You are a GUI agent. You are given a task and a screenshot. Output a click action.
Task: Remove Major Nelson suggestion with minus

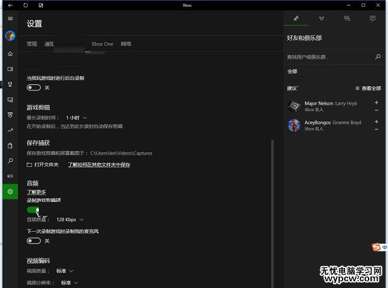coord(376,110)
